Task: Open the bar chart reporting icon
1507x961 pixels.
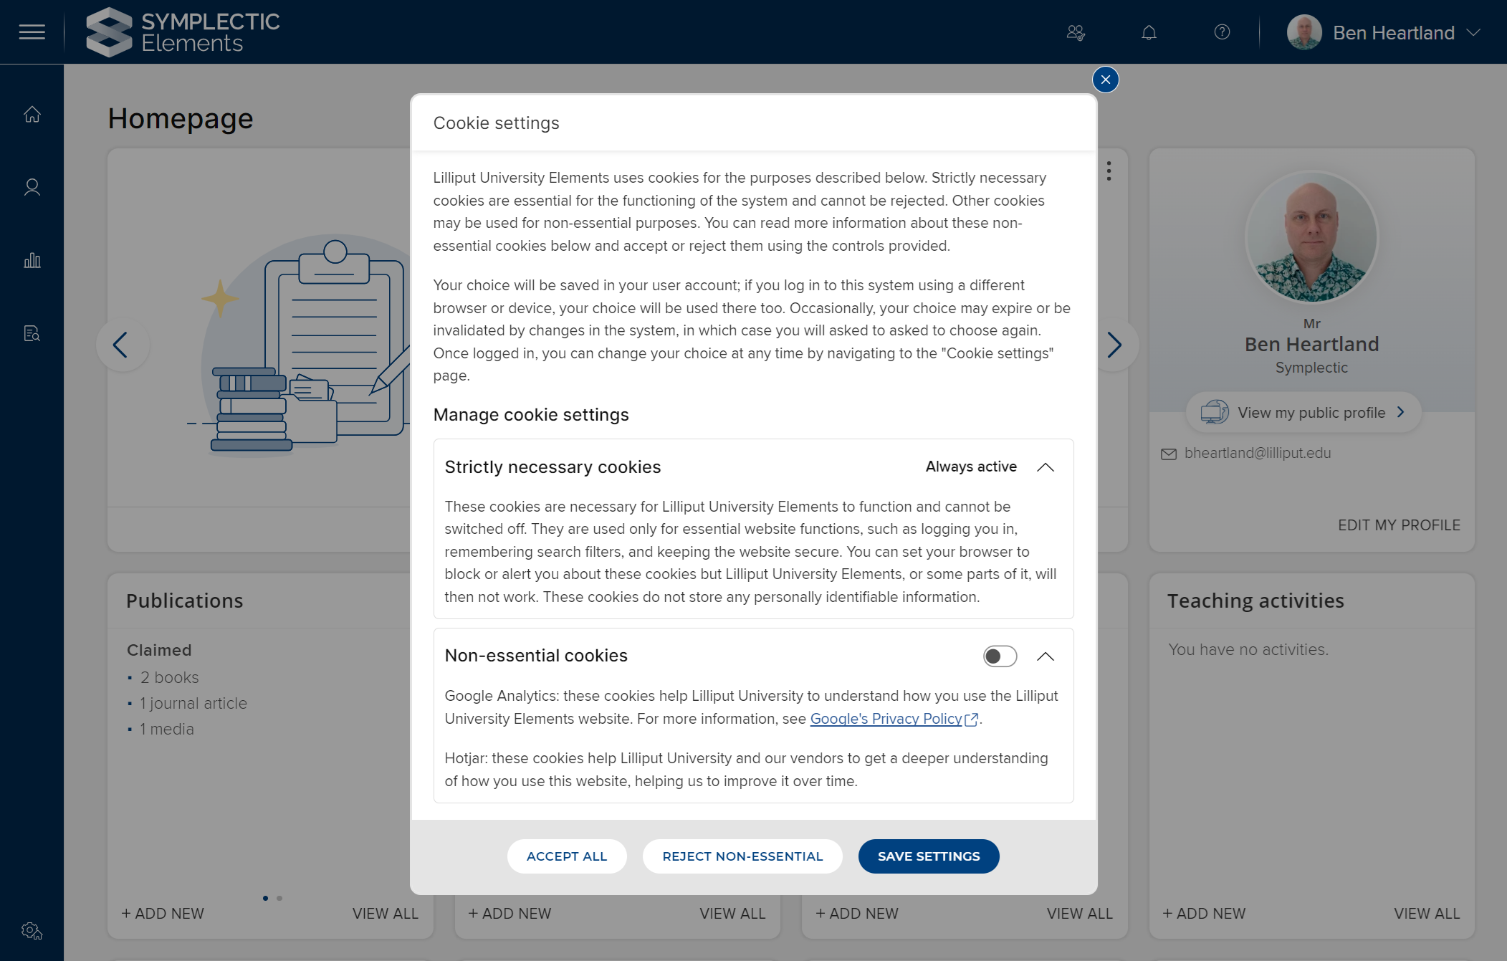Action: coord(32,261)
